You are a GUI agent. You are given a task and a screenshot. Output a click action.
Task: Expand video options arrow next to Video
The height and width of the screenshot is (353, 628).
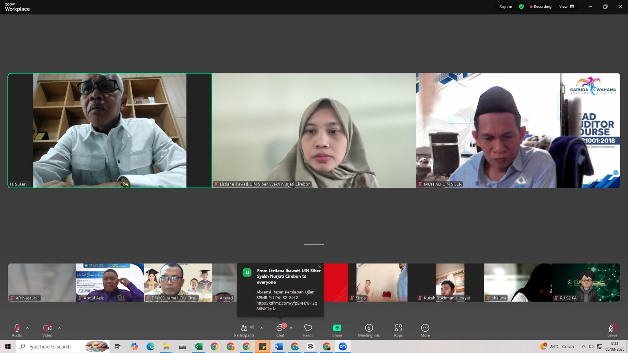pos(60,328)
